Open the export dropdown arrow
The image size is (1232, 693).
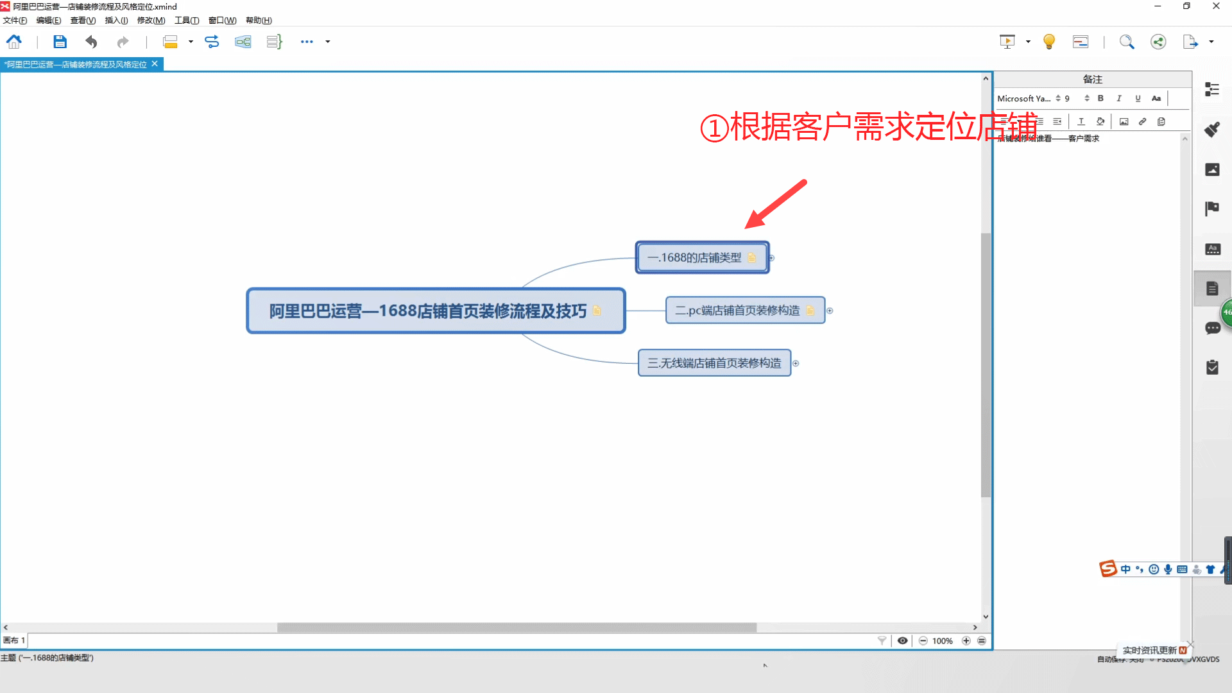point(1211,42)
